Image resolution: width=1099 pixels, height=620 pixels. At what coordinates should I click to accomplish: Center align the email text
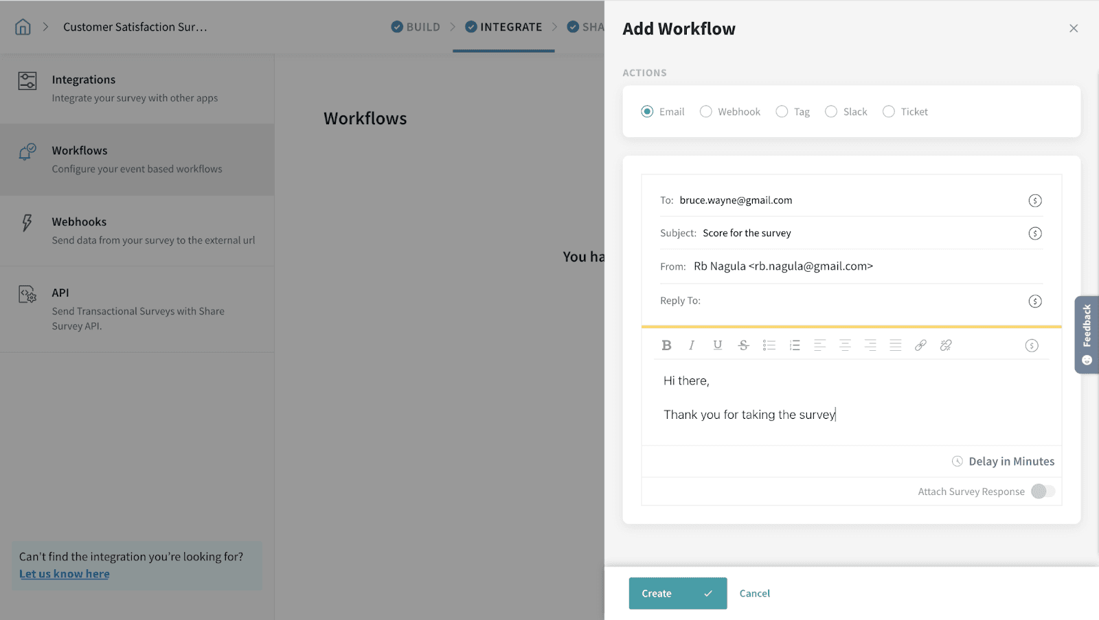coord(845,345)
